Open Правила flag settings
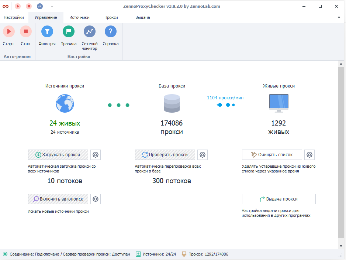This screenshot has height=260, width=346. (68, 35)
